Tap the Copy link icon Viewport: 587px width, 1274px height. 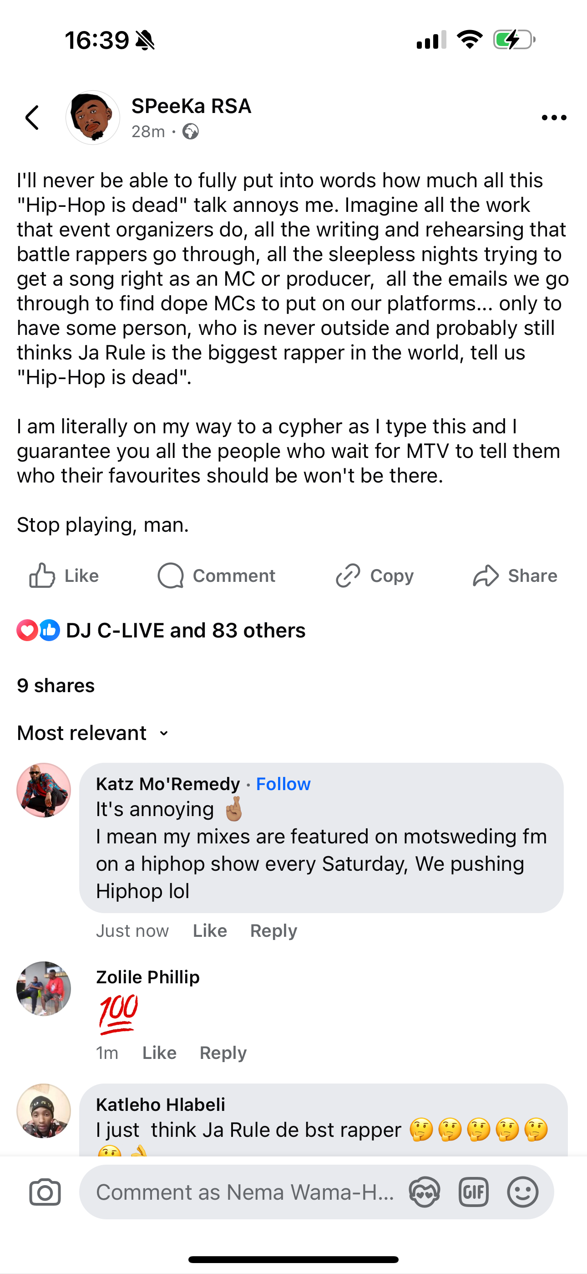(349, 575)
